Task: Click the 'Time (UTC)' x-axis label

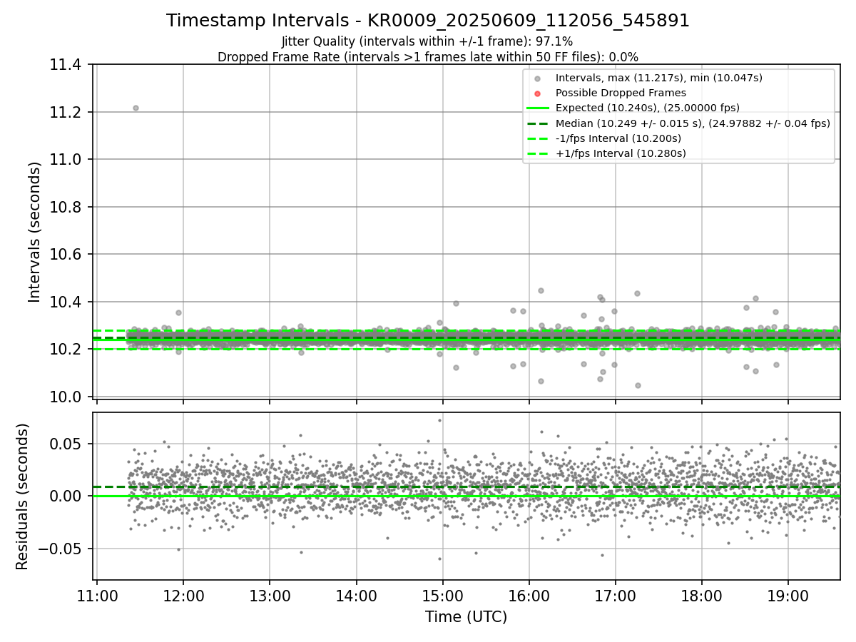Action: (x=466, y=617)
